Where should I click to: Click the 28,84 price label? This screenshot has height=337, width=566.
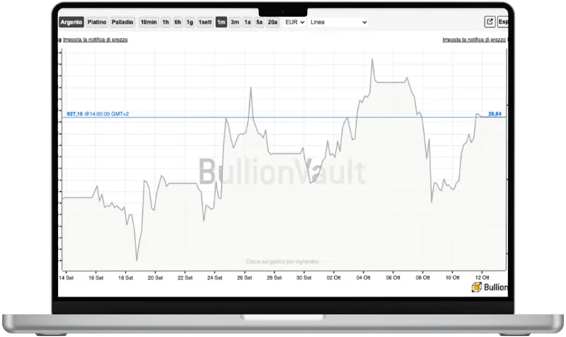coord(495,114)
